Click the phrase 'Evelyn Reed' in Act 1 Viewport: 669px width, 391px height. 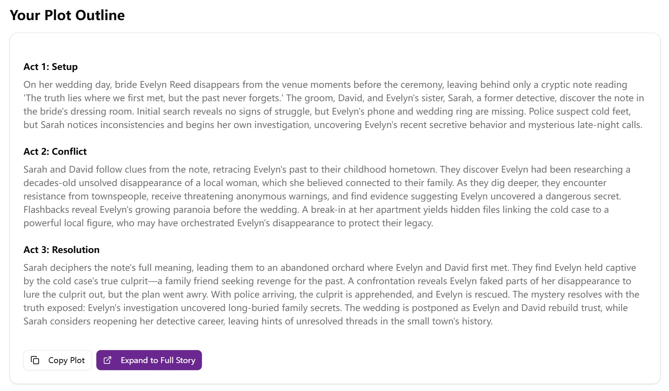(x=165, y=84)
